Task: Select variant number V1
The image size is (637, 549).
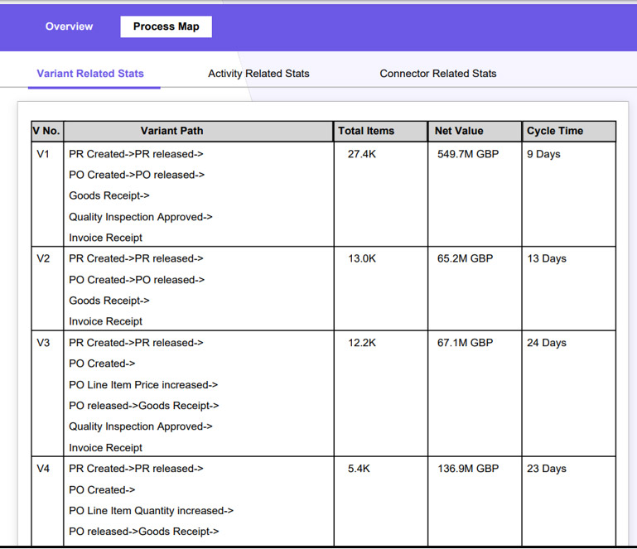Action: [43, 154]
